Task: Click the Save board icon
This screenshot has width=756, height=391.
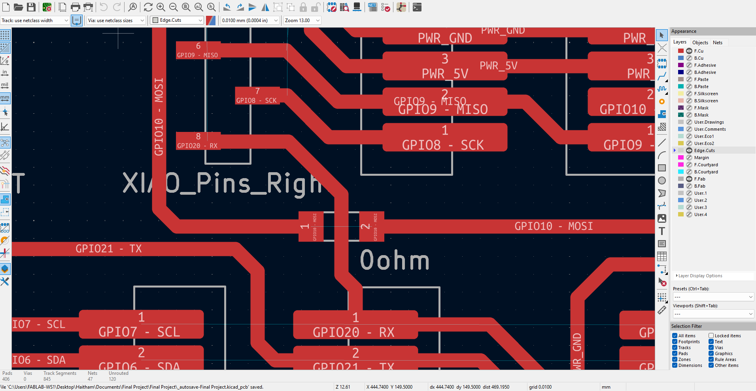Action: [x=31, y=7]
